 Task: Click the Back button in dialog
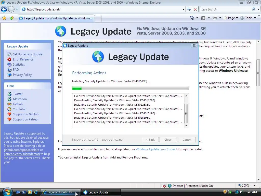pos(150,140)
